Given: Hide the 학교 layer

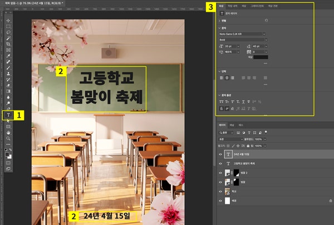Looking at the screenshot, I should point(220,192).
